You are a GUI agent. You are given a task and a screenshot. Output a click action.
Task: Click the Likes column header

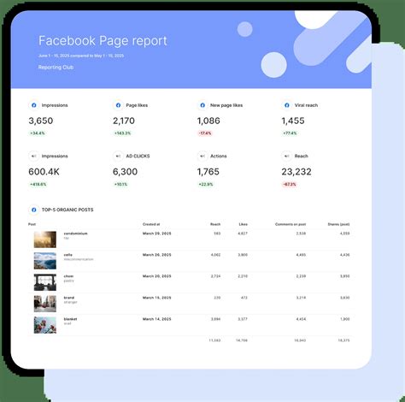point(243,224)
